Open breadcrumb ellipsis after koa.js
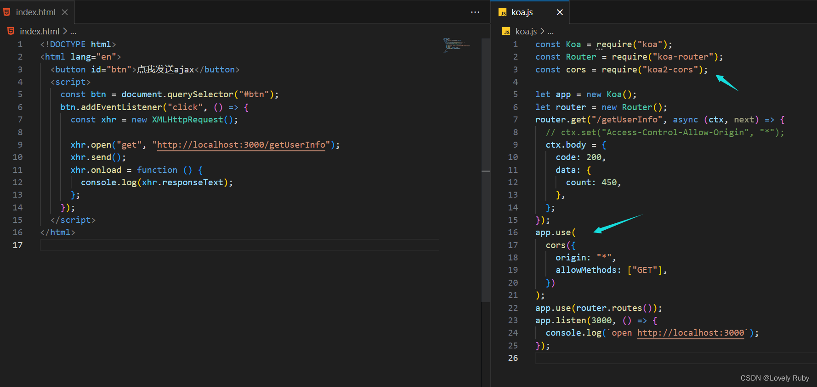The image size is (817, 387). tap(550, 32)
